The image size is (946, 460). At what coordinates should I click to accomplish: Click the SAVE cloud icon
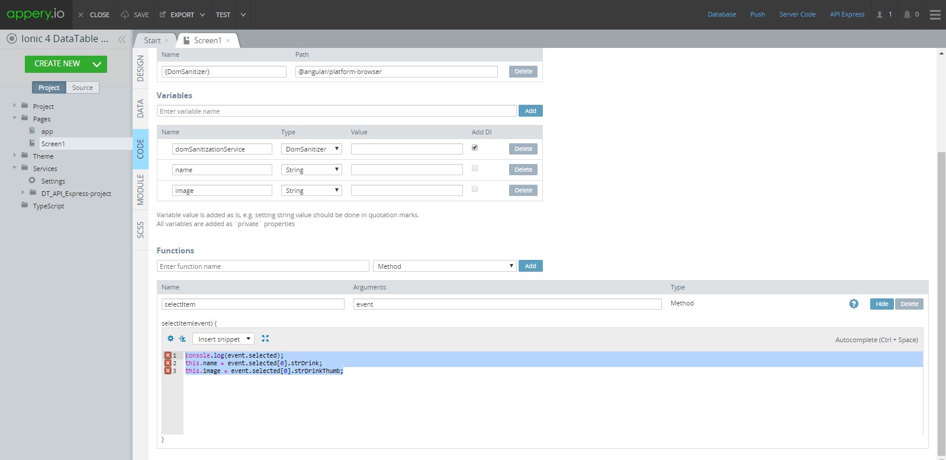coord(125,15)
